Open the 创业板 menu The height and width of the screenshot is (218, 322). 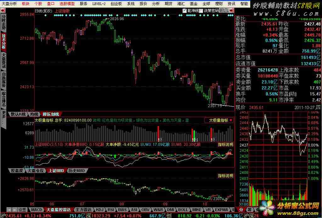coord(116,4)
